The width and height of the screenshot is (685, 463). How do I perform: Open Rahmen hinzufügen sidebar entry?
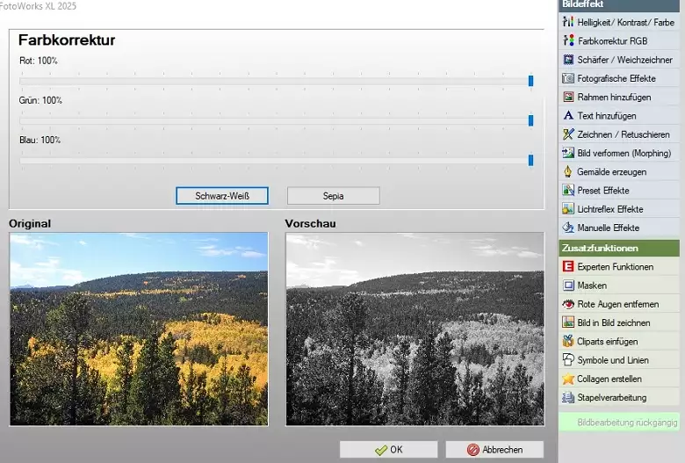619,97
